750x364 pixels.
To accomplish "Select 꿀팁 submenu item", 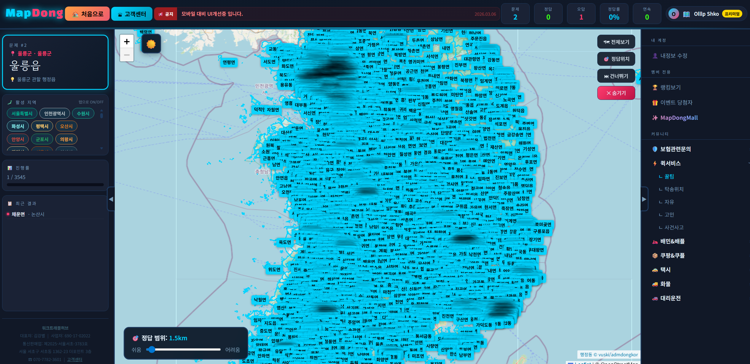I will pos(669,176).
